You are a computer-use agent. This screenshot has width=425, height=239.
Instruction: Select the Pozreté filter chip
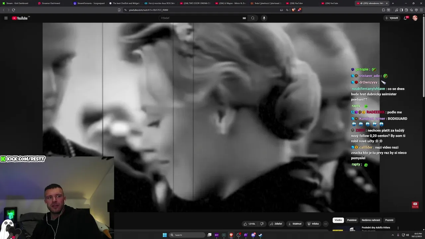[x=389, y=220]
